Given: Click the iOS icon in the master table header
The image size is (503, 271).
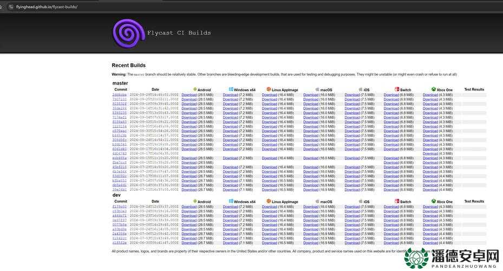Looking at the screenshot, I should coord(361,89).
